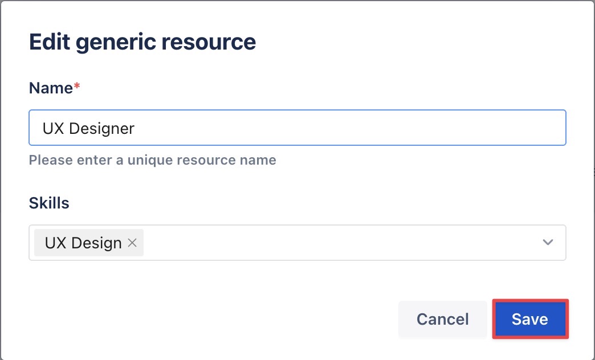Click the word resource in the dialog title

215,42
